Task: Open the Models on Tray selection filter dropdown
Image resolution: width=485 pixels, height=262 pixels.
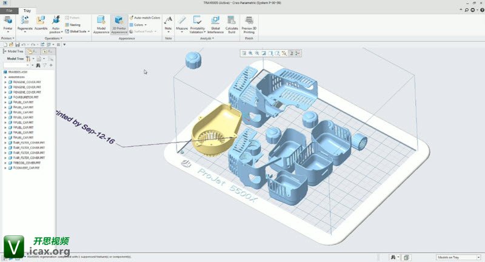Action: [x=457, y=257]
